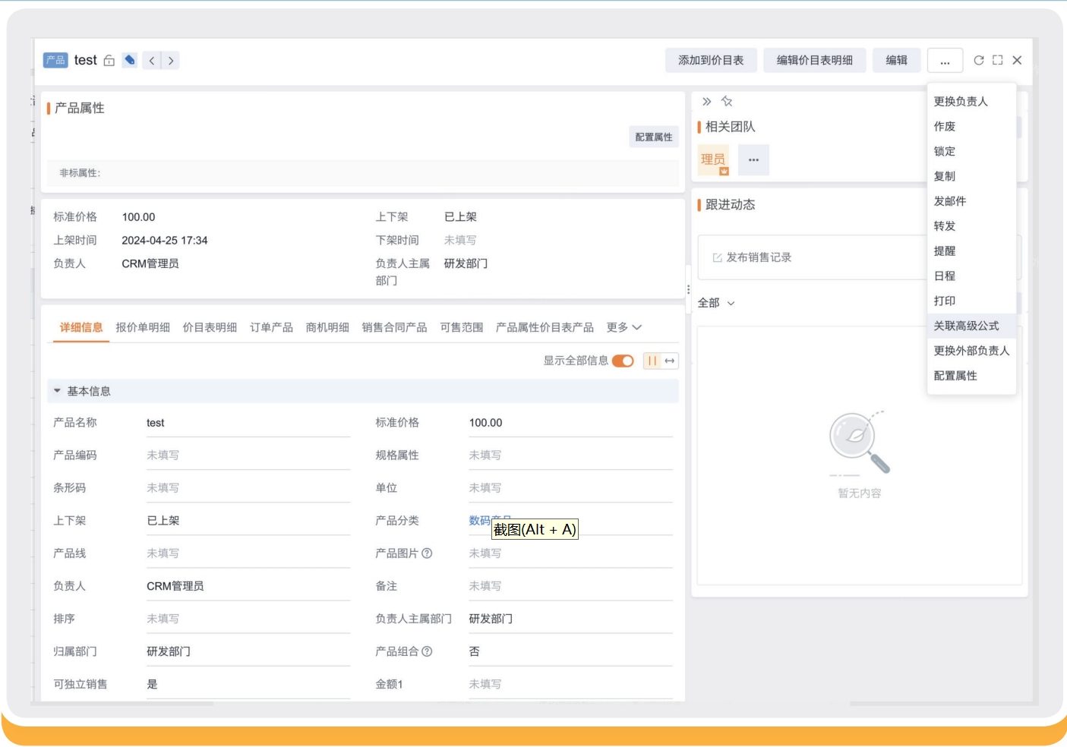Close the product detail panel
The height and width of the screenshot is (747, 1067).
1017,60
